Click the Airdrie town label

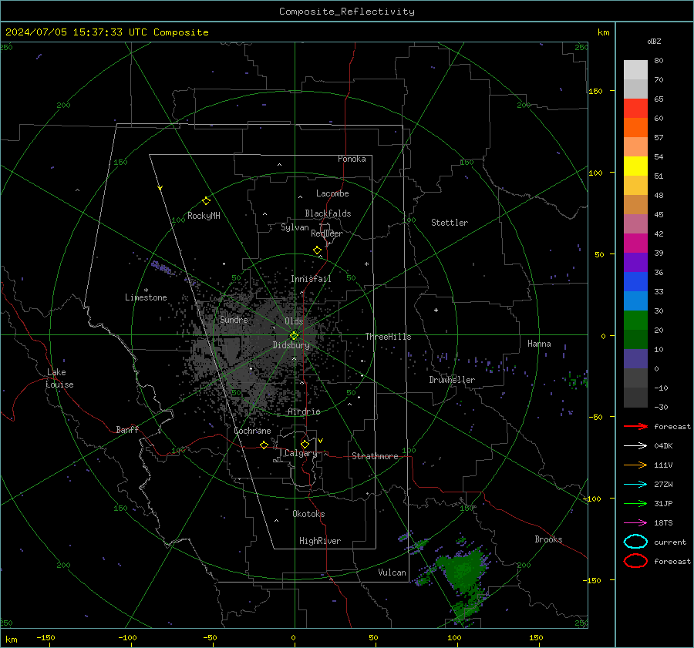pos(304,411)
